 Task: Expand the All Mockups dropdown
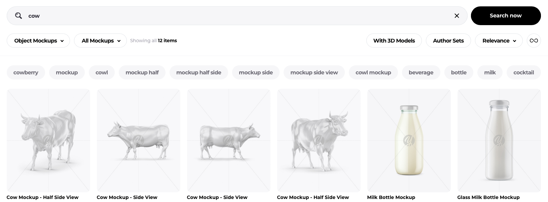point(100,41)
